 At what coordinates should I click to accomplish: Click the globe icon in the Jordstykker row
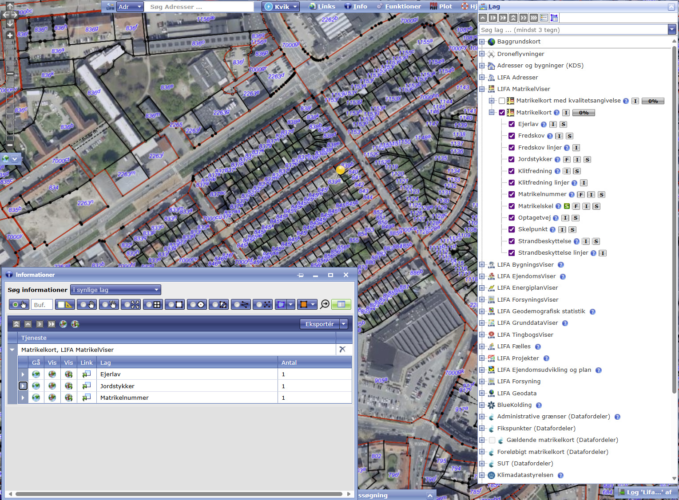(x=36, y=386)
